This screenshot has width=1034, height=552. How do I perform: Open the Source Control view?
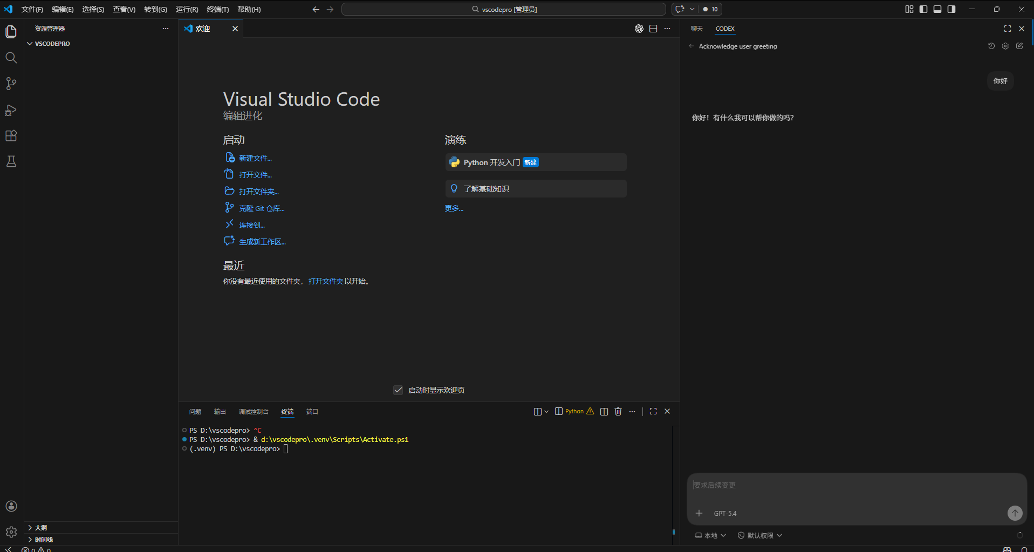coord(11,84)
